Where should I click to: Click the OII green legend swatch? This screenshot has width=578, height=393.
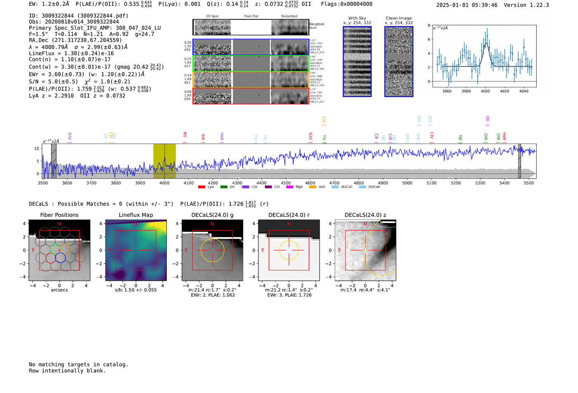[224, 187]
